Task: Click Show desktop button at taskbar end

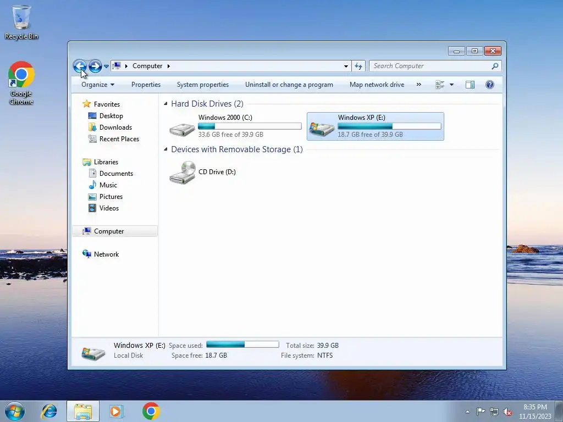Action: coord(560,412)
